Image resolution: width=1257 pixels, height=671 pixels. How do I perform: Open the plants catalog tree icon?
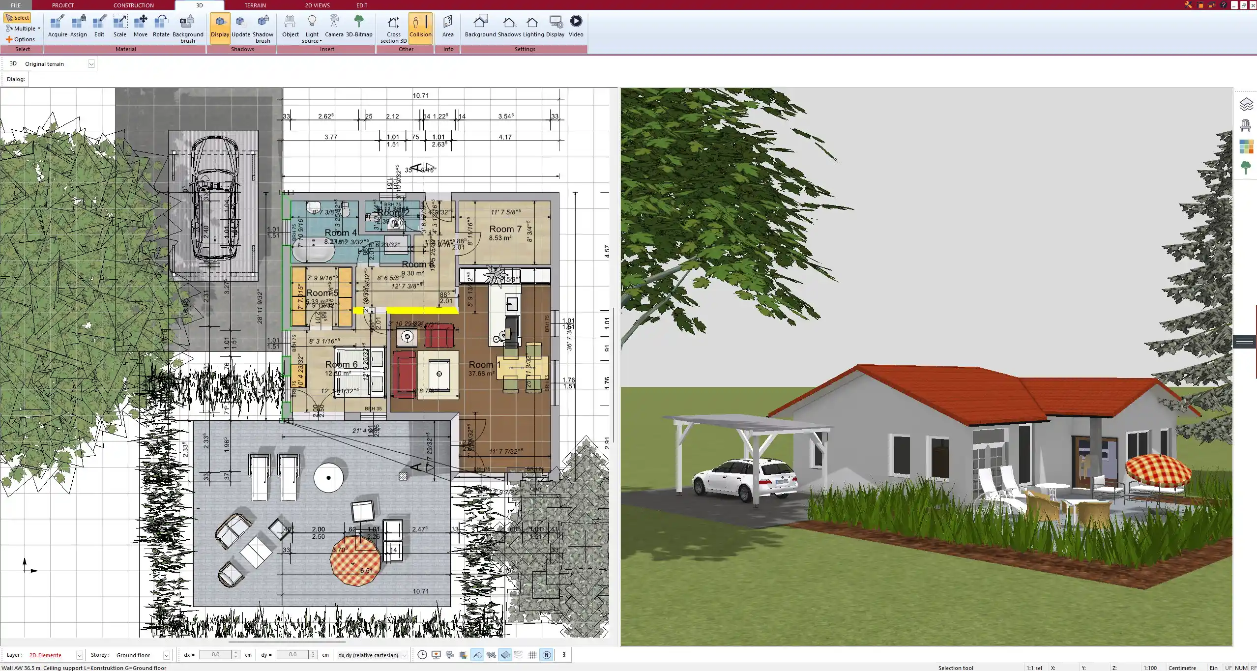tap(1246, 168)
